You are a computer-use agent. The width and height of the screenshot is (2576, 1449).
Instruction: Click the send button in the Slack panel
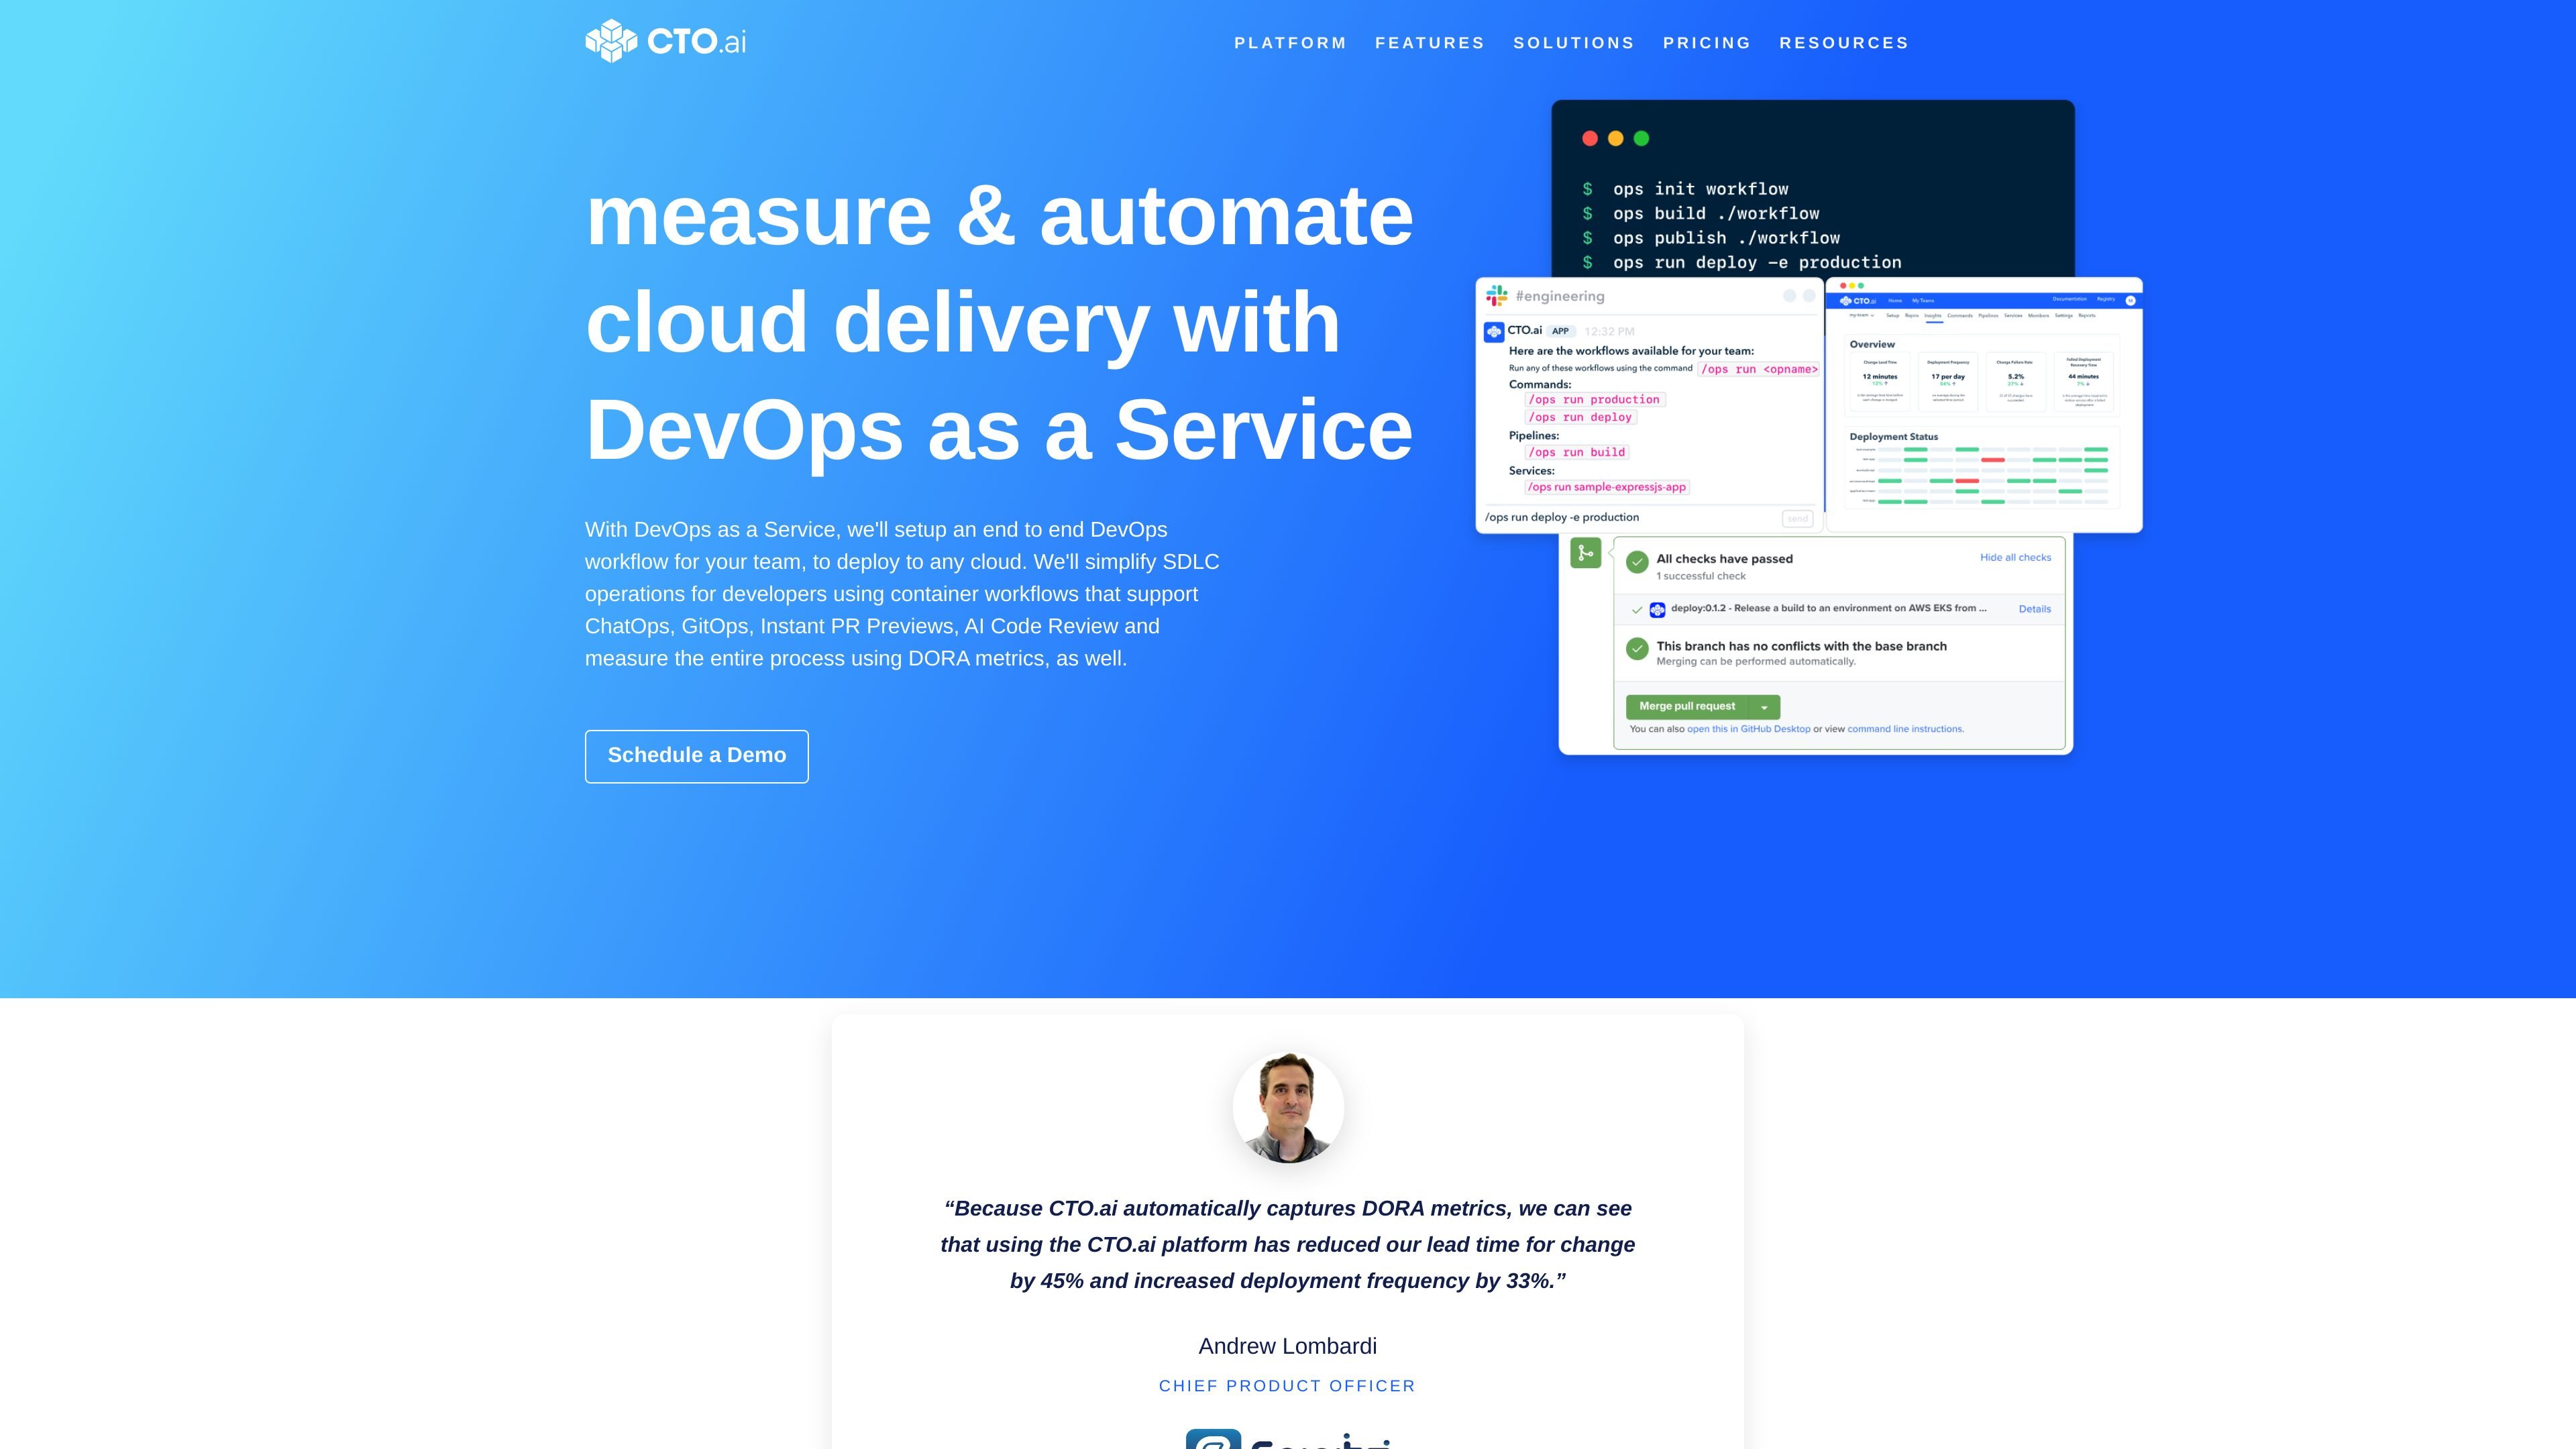click(1797, 518)
